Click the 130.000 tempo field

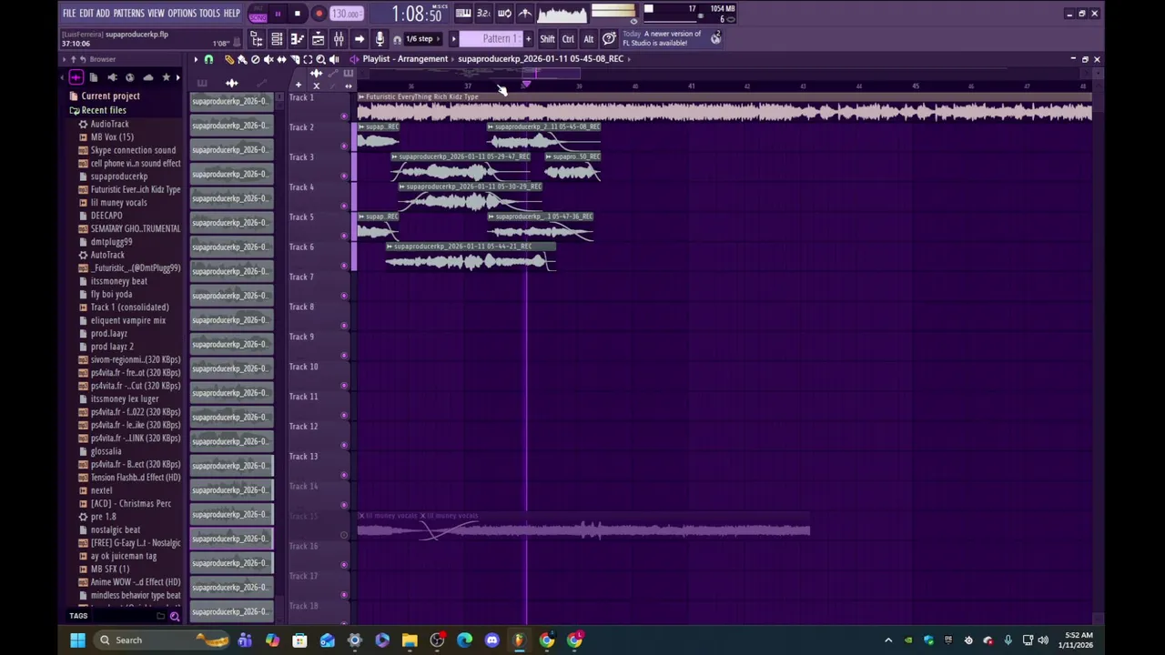pos(346,14)
